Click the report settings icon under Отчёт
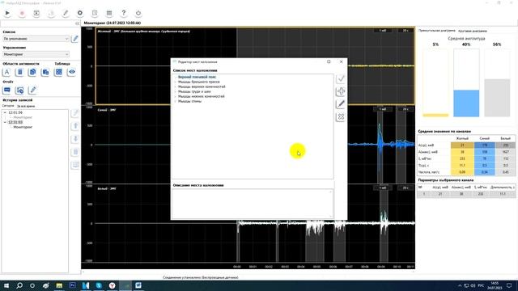Image resolution: width=518 pixels, height=291 pixels. pos(19,90)
